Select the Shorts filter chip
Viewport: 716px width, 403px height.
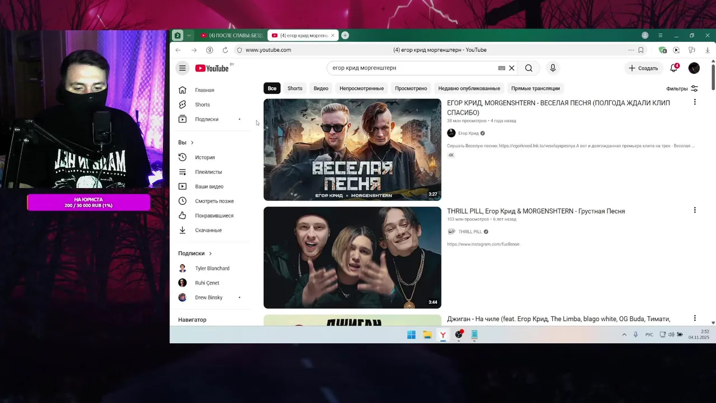(295, 88)
